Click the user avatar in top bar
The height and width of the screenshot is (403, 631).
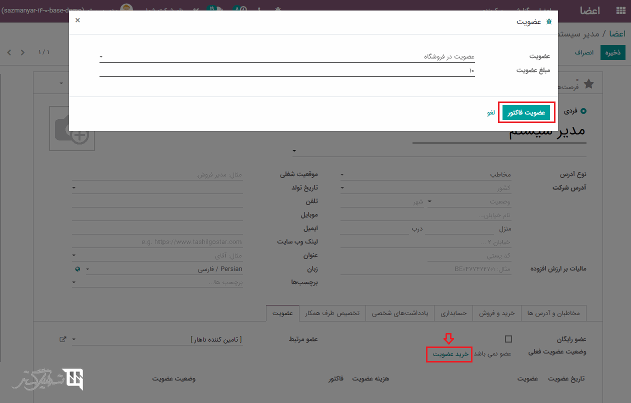(x=127, y=10)
